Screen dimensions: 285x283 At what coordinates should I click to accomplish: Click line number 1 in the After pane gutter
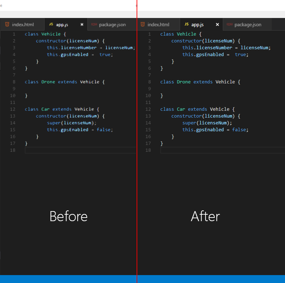click(150, 34)
